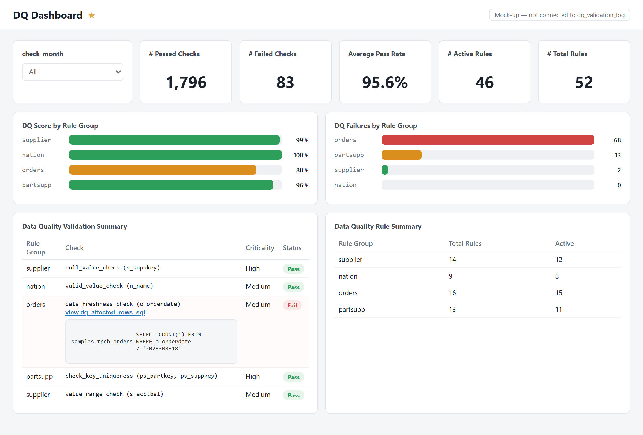Click the Criticality column header
The height and width of the screenshot is (435, 643).
260,248
